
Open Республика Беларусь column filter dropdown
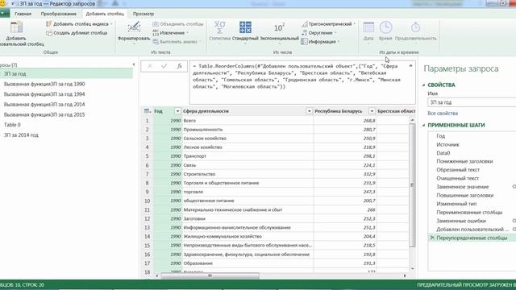372,111
